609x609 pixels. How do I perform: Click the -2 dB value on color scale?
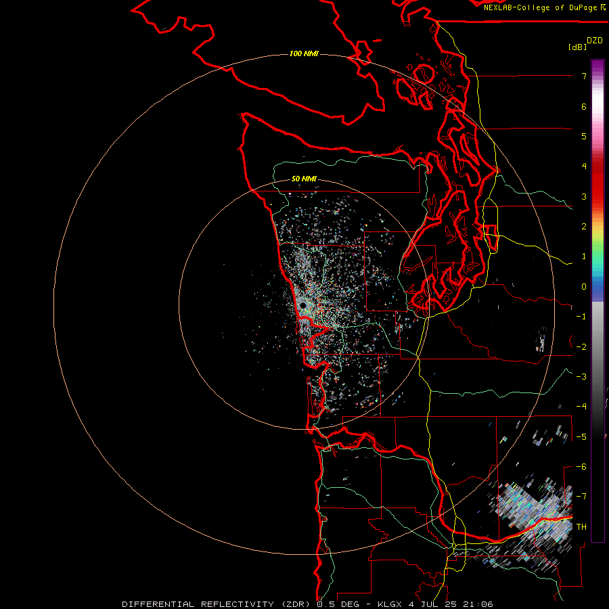[x=581, y=347]
